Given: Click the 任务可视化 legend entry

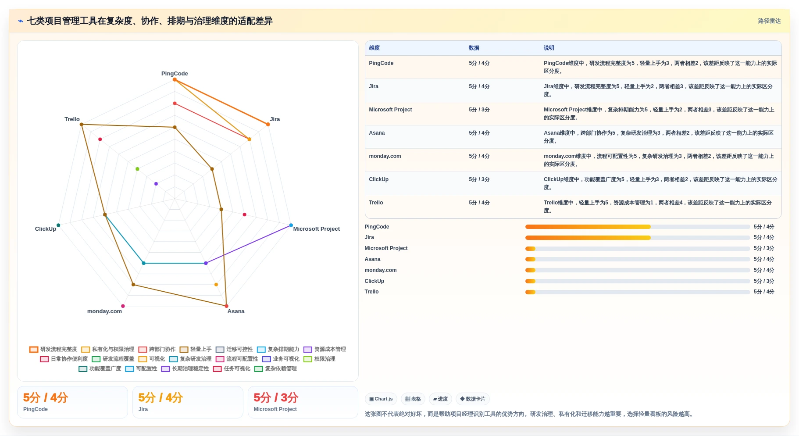Looking at the screenshot, I should (x=232, y=369).
